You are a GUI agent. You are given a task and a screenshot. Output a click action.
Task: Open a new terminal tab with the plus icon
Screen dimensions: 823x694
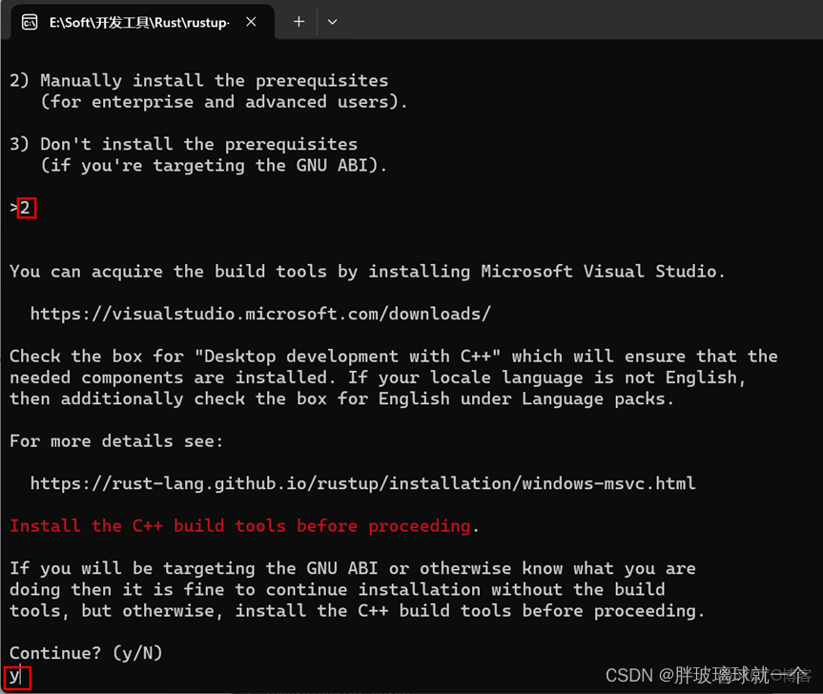pos(300,21)
